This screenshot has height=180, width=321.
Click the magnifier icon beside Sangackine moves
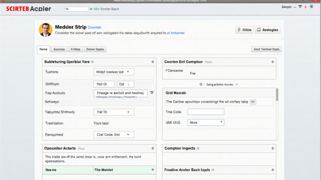tap(201, 84)
